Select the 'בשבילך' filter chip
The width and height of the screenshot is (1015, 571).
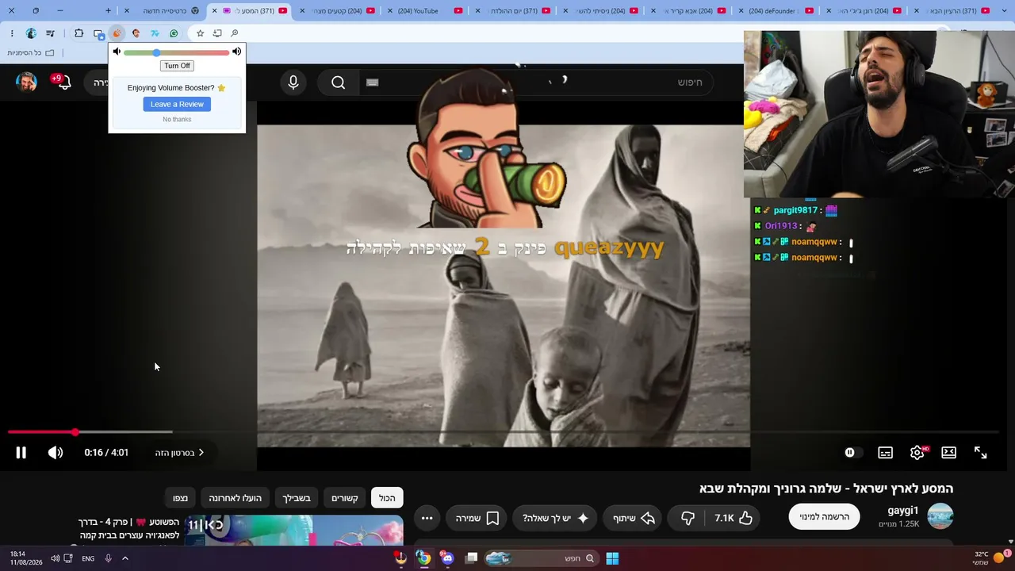(x=297, y=498)
